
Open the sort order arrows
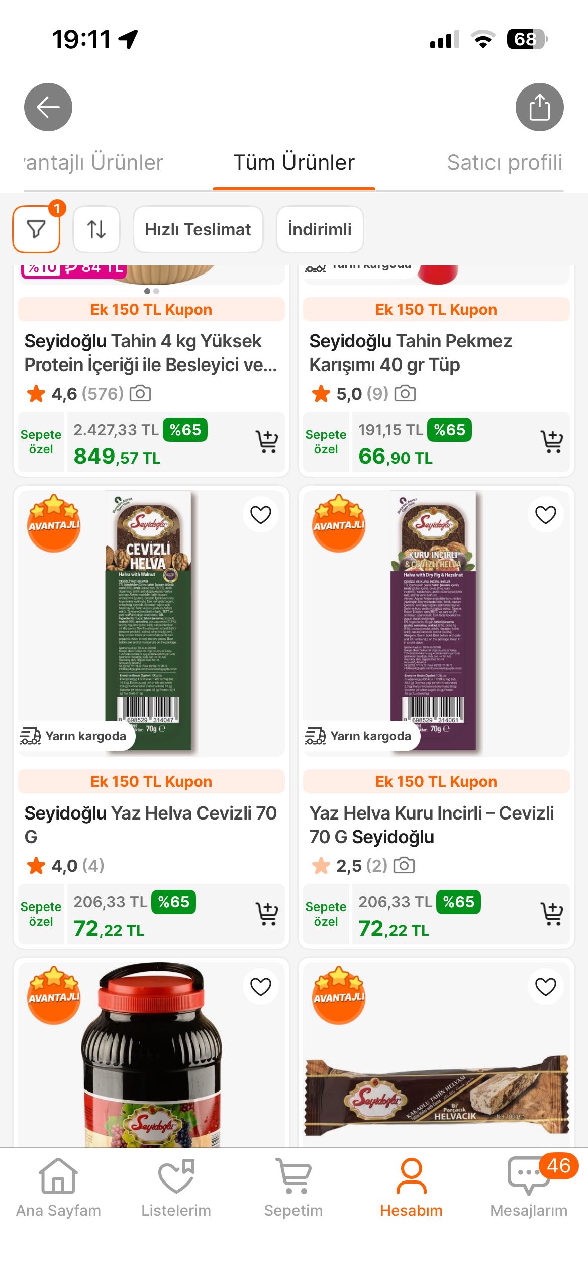[96, 229]
